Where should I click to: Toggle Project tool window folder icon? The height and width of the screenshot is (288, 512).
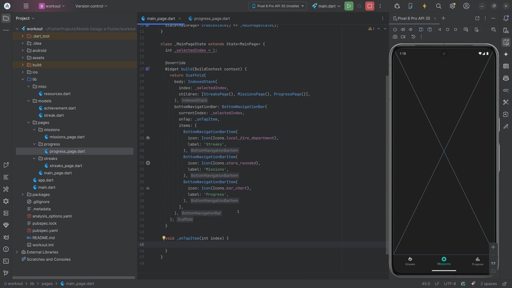pos(6,18)
